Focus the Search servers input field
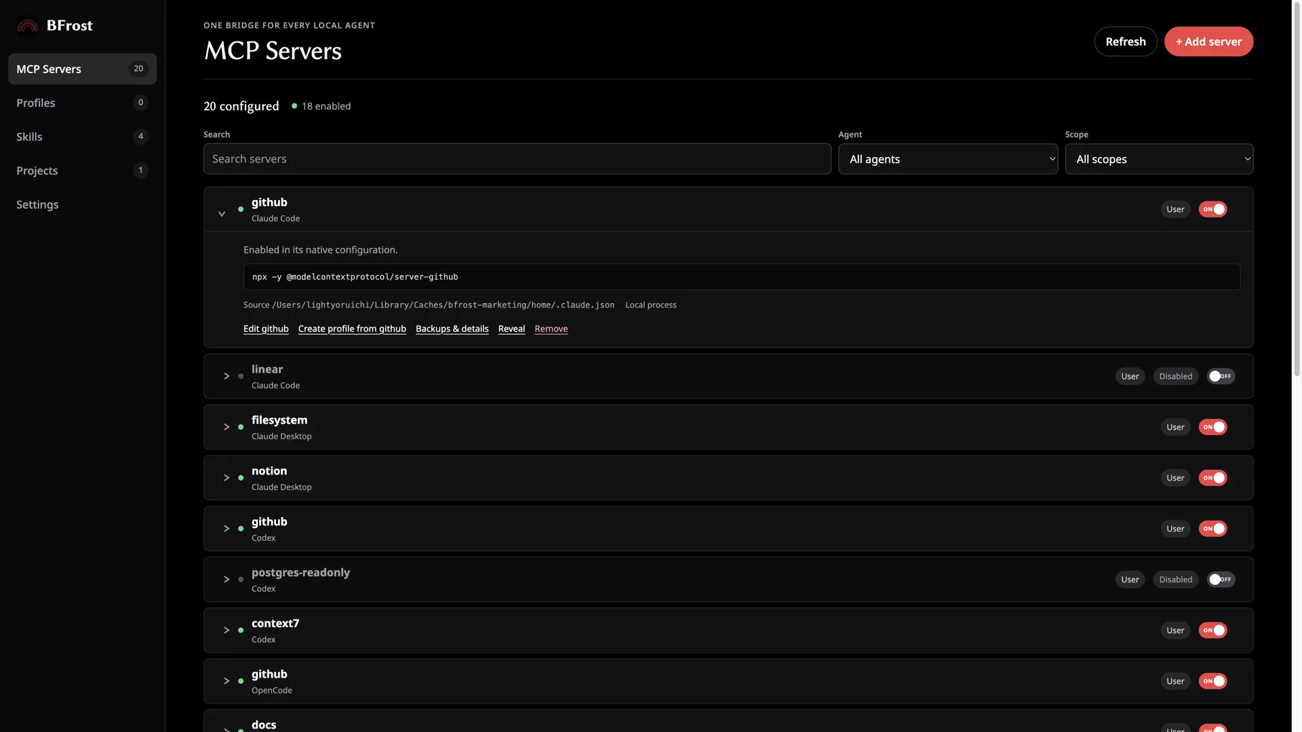Image resolution: width=1302 pixels, height=732 pixels. (x=517, y=159)
